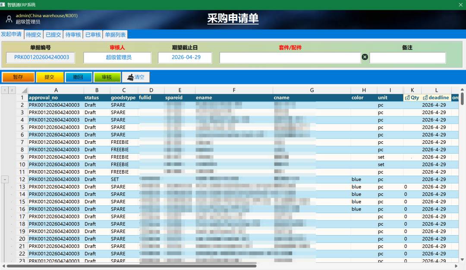Click the ename header cell
466x270 pixels.
(234, 98)
